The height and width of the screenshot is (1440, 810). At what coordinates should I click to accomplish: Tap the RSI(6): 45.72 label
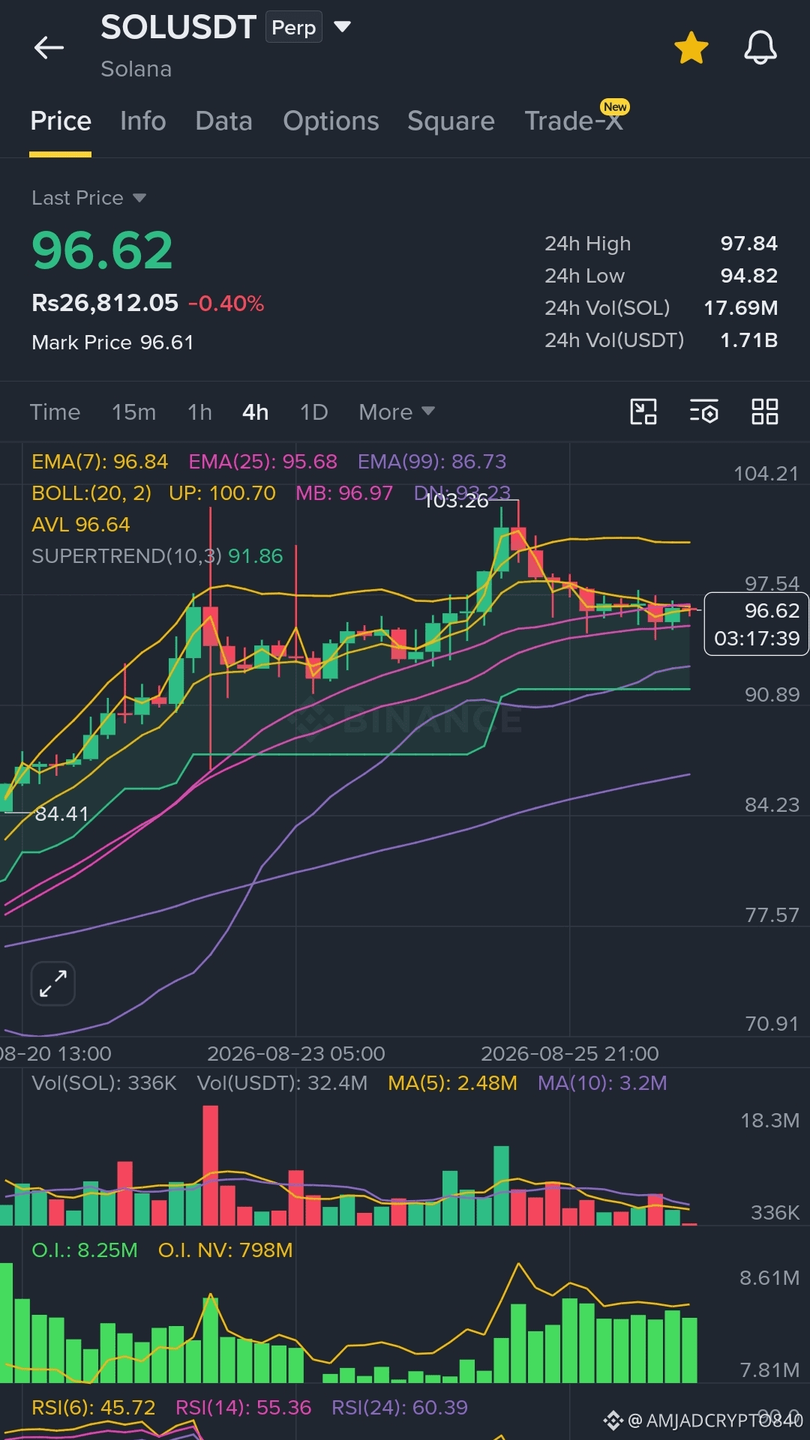pos(93,1407)
